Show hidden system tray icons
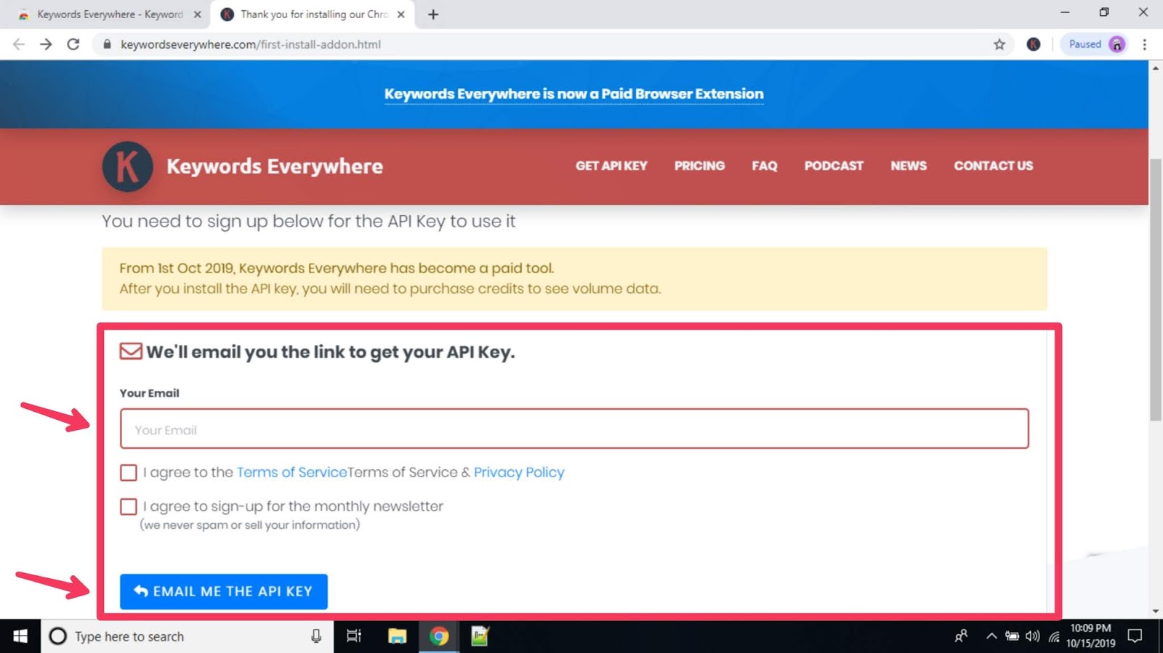The image size is (1163, 653). pyautogui.click(x=991, y=636)
